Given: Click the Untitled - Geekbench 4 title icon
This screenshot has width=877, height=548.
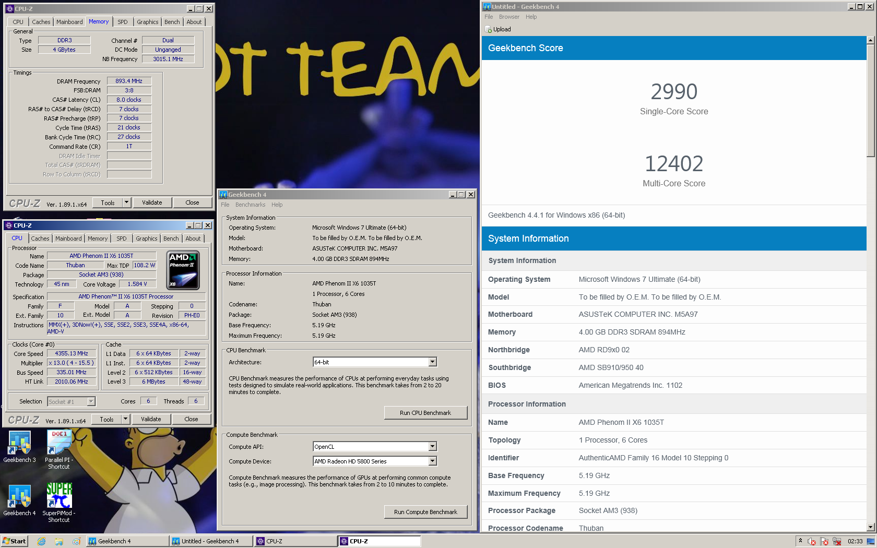Looking at the screenshot, I should (x=487, y=7).
